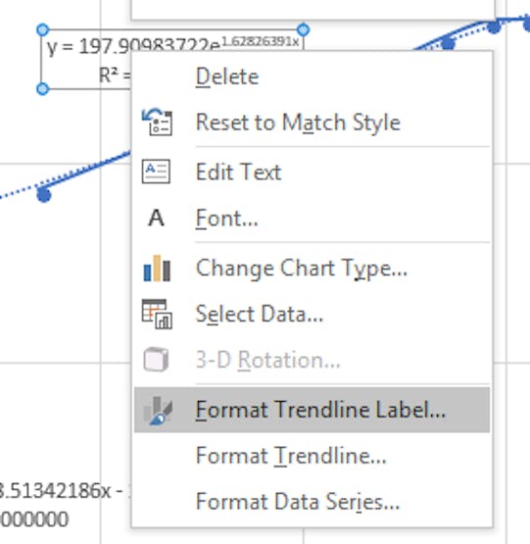The image size is (530, 544).
Task: Click the Reset to Match Style icon
Action: click(157, 123)
